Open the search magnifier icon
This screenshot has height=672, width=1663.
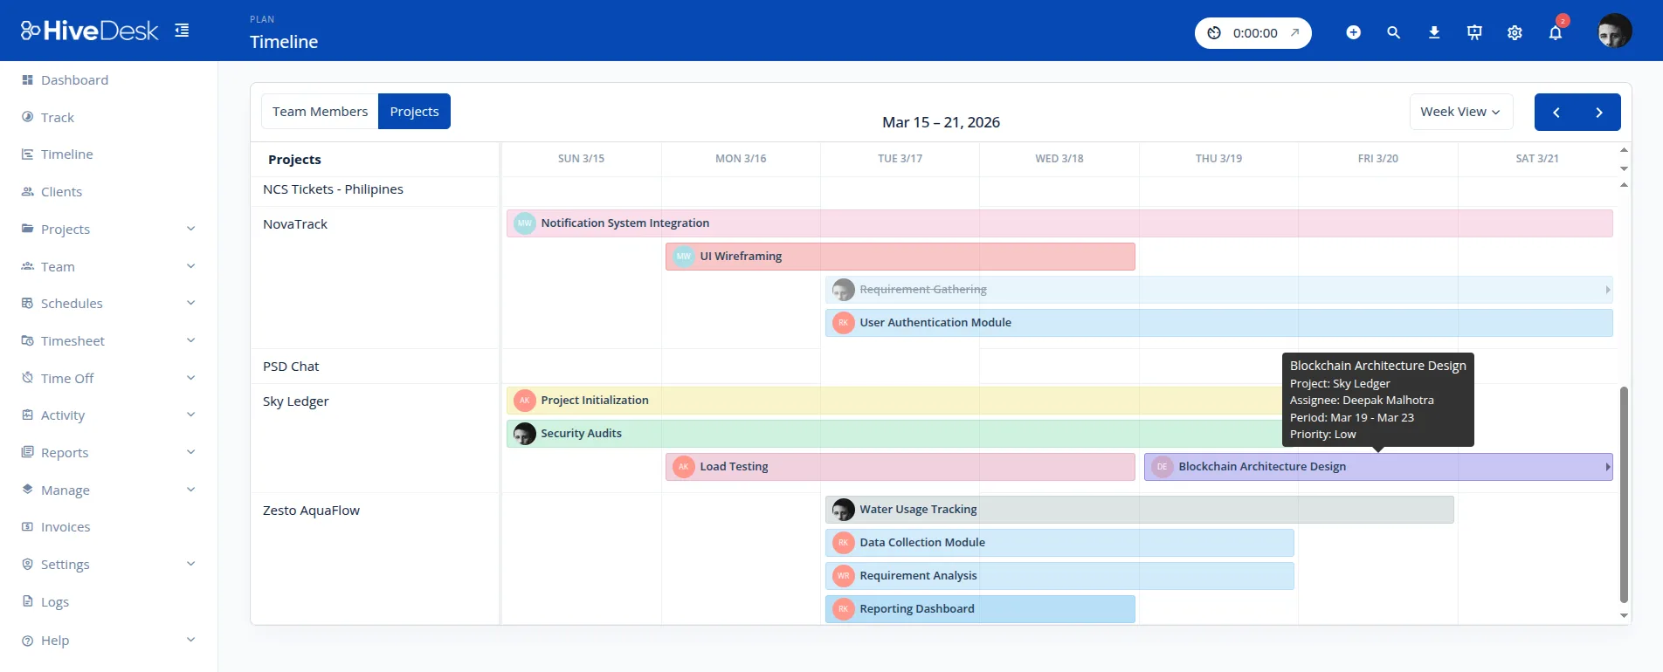click(1393, 32)
